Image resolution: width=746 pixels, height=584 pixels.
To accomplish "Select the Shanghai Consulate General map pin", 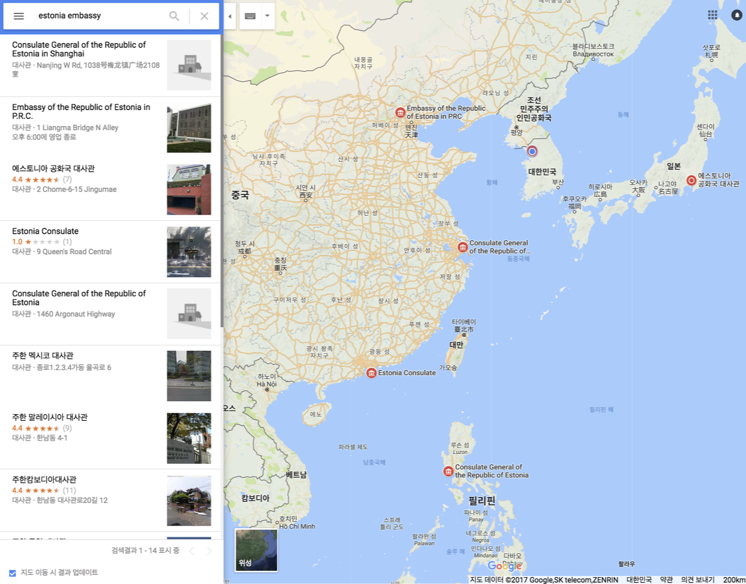I will pos(463,247).
